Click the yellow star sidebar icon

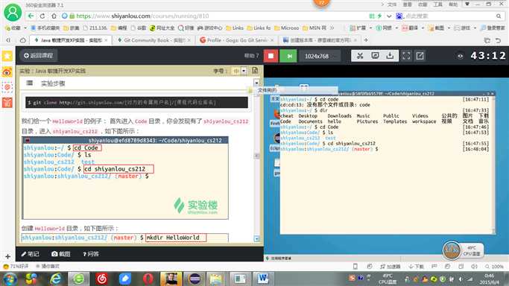pyautogui.click(x=7, y=56)
